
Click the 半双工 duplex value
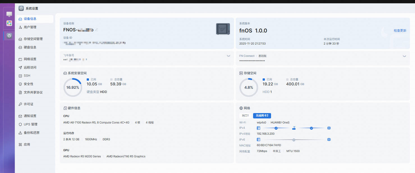277,151
